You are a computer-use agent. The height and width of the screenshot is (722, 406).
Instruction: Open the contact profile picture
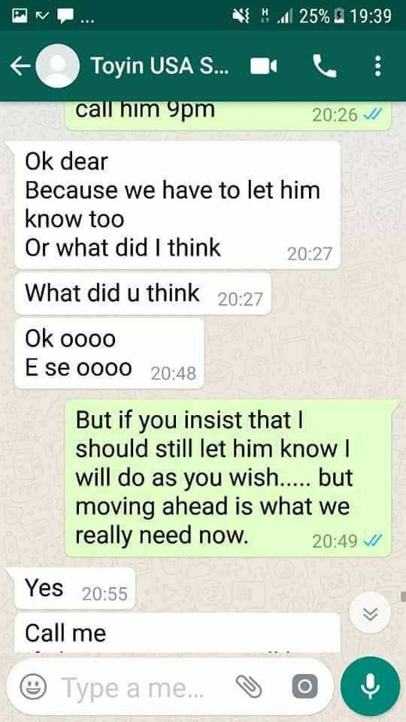[57, 66]
